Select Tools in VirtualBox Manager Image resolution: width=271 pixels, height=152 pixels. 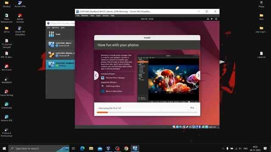pos(60,34)
